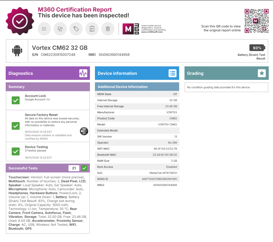This screenshot has width=273, height=242.
Task: Click the Grading star icon
Action: pos(262,73)
